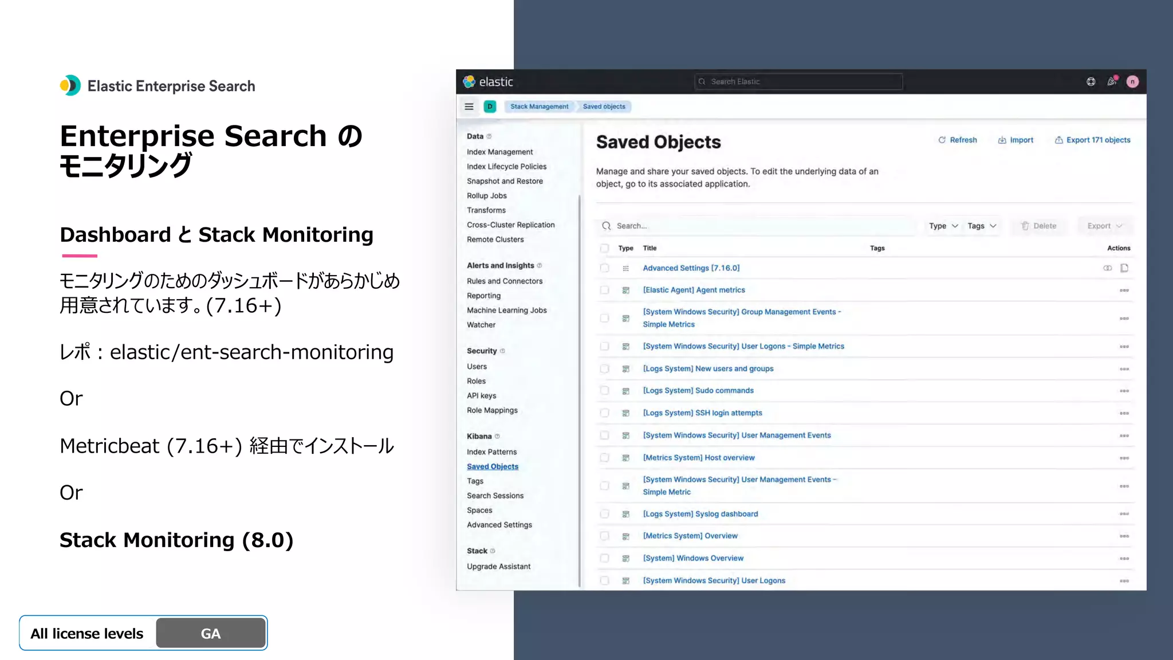This screenshot has width=1173, height=660.
Task: Click the elastic logo in header
Action: (488, 82)
